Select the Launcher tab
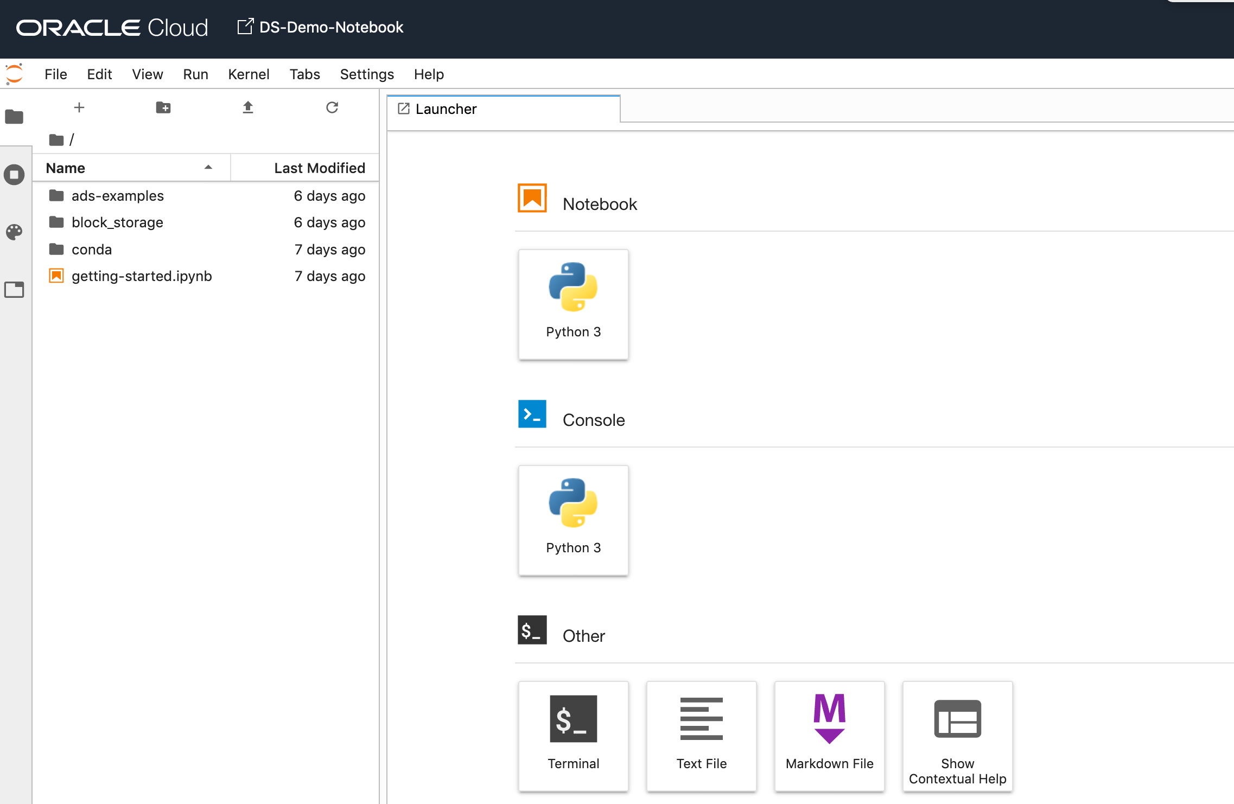The width and height of the screenshot is (1234, 804). coord(446,109)
